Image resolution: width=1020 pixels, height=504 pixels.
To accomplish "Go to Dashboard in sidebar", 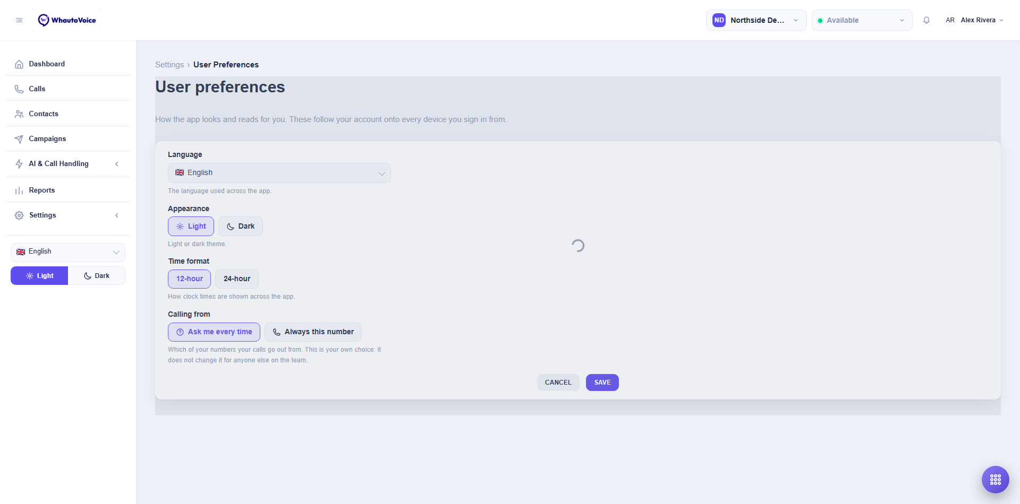I will tap(68, 64).
